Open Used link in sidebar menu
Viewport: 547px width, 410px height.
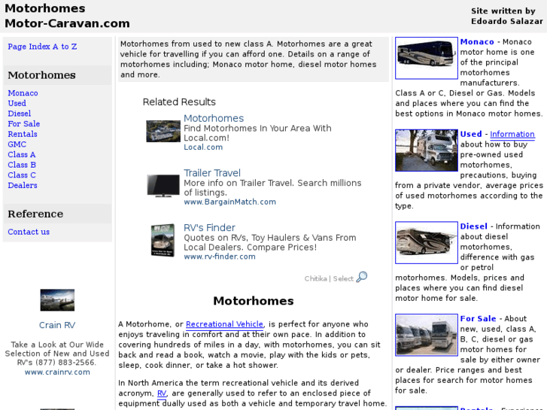tap(17, 103)
